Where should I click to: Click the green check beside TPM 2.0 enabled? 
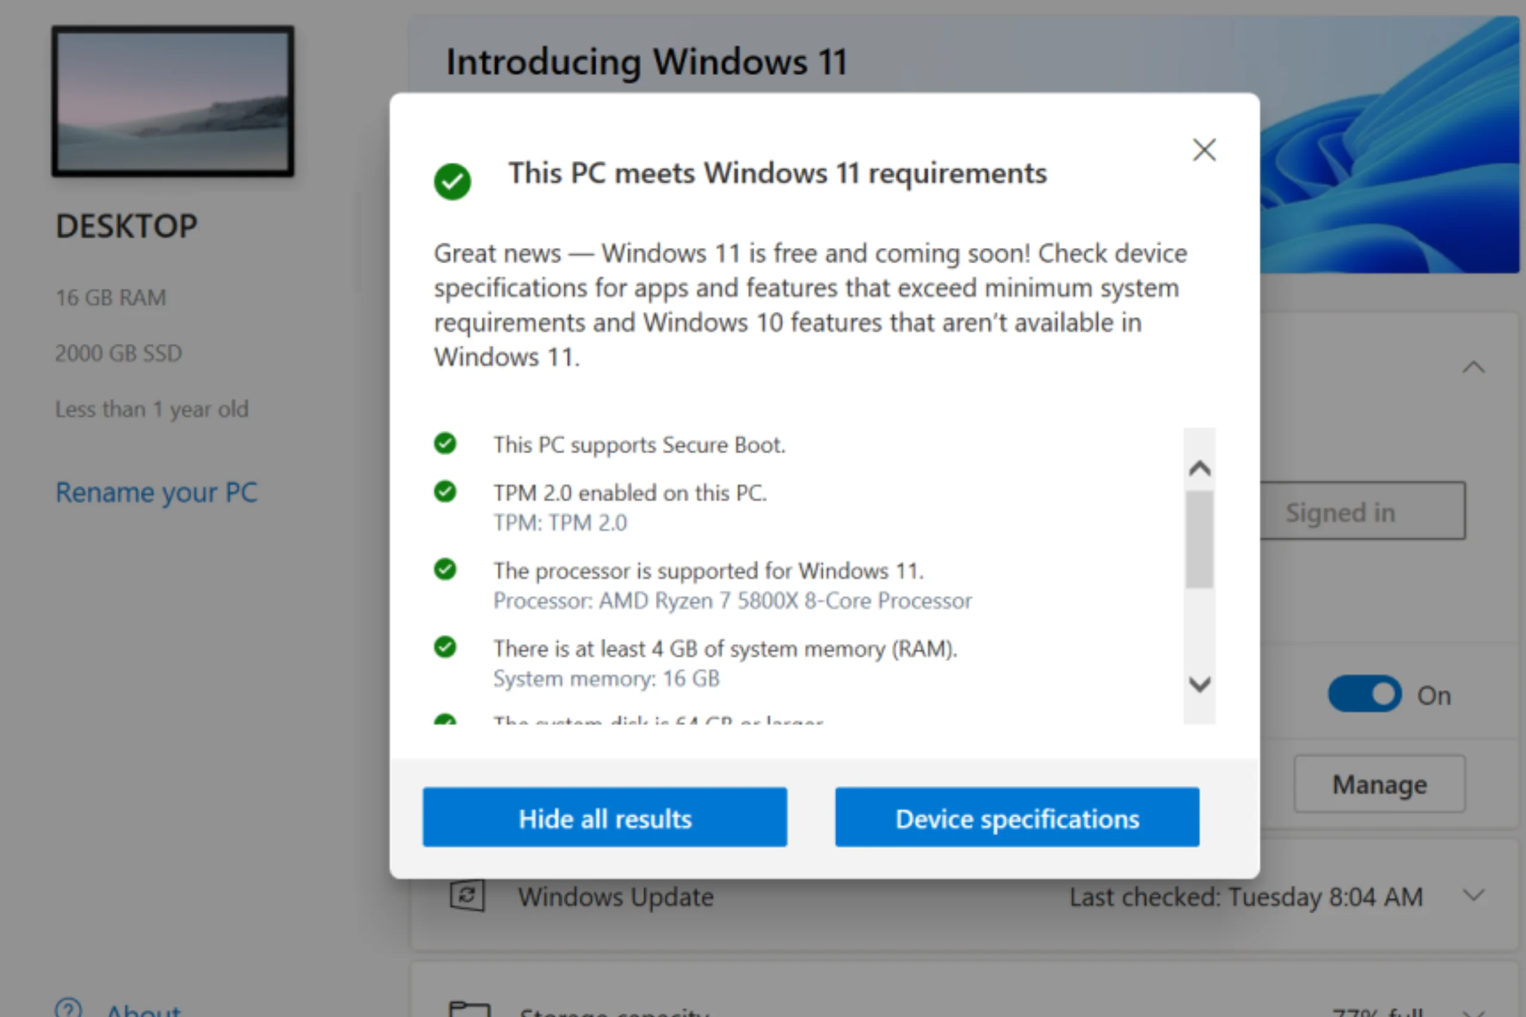pyautogui.click(x=445, y=492)
